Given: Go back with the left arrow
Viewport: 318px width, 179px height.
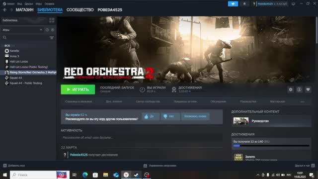Looking at the screenshot, I should (4, 10).
